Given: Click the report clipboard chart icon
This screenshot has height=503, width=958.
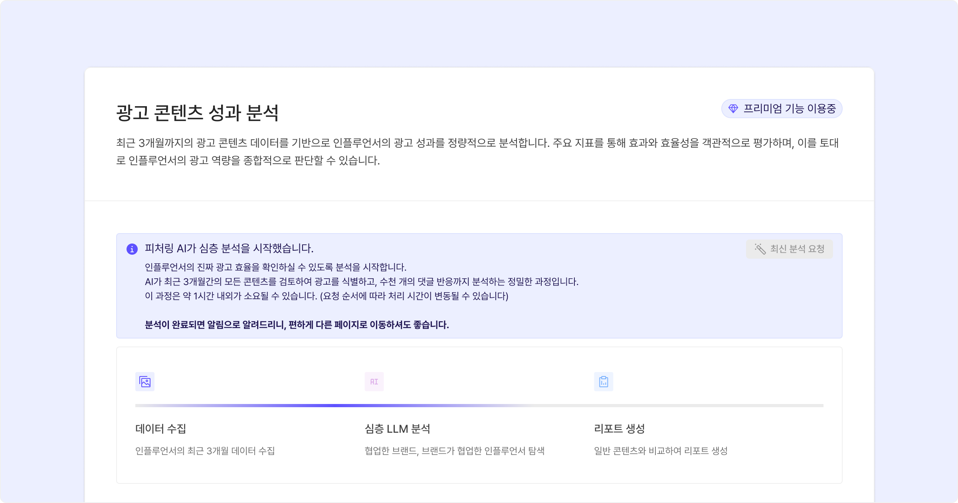Looking at the screenshot, I should click(x=604, y=382).
